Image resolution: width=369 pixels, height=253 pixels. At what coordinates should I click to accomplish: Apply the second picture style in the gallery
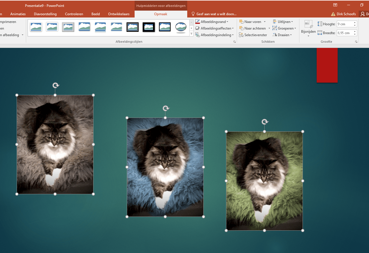(x=52, y=27)
